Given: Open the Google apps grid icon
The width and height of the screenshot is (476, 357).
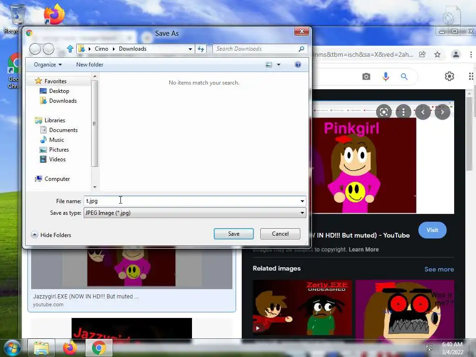Looking at the screenshot, I should point(471,76).
